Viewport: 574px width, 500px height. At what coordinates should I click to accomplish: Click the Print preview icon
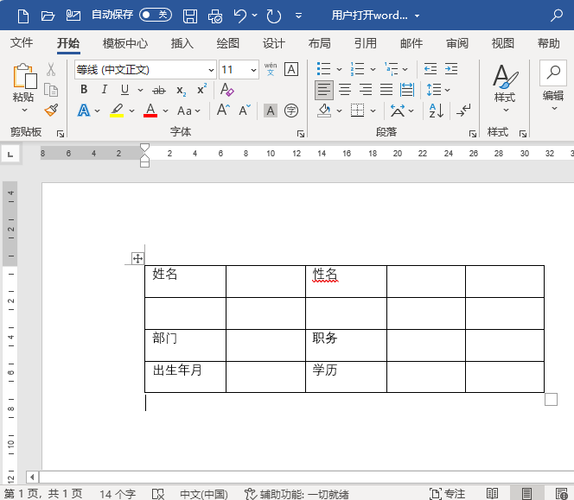tap(215, 16)
